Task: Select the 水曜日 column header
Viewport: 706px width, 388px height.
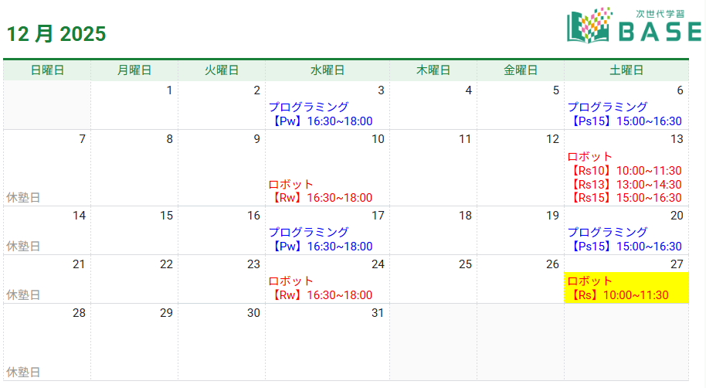Action: pos(328,70)
